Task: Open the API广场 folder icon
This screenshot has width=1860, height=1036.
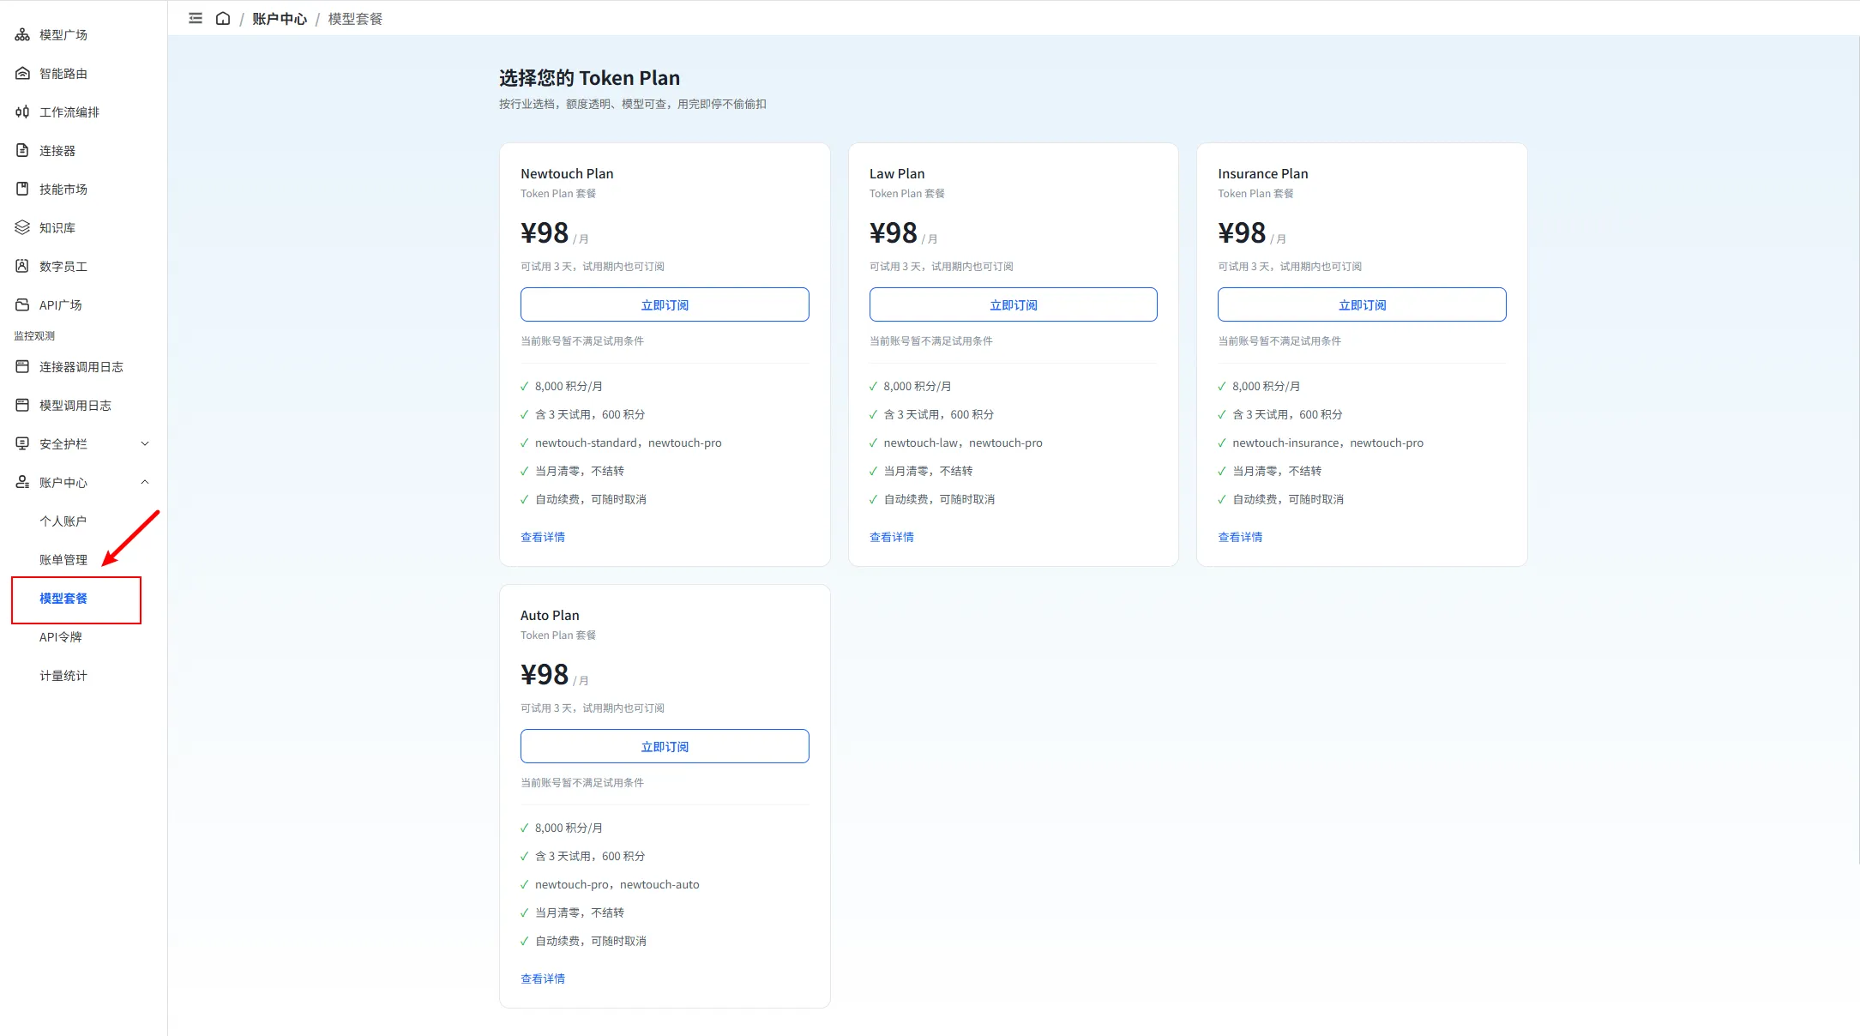Action: click(x=22, y=304)
